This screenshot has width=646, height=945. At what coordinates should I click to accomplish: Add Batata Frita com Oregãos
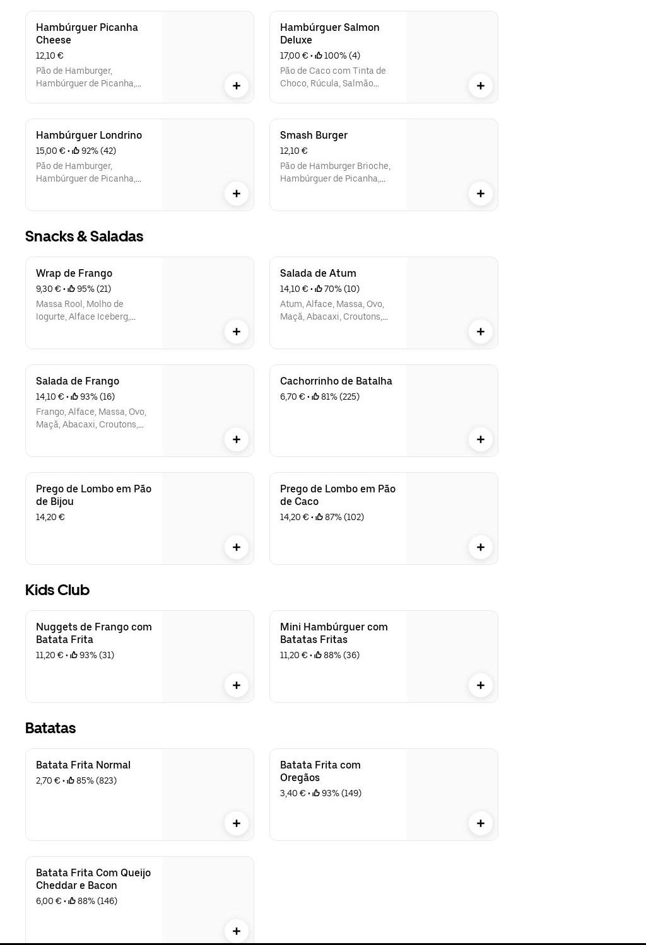point(481,823)
